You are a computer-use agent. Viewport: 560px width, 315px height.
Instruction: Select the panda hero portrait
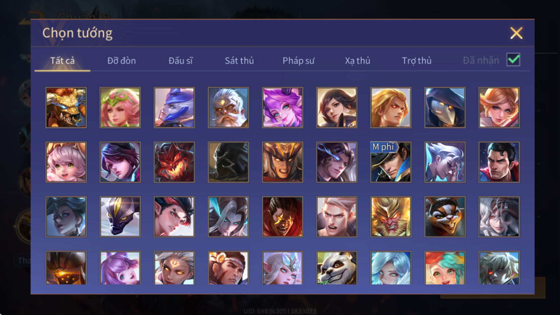click(337, 268)
